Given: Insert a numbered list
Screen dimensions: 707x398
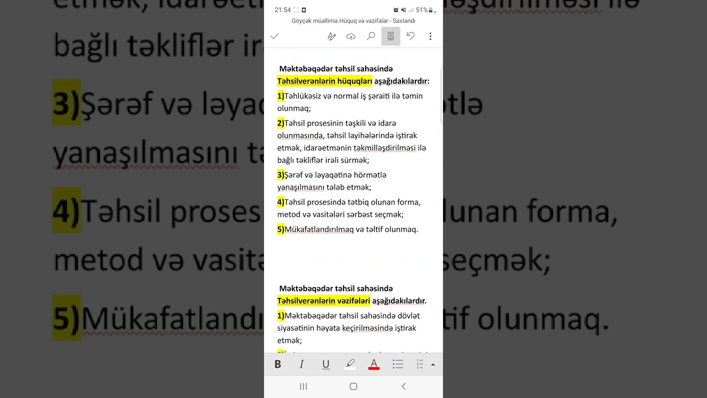Looking at the screenshot, I should [420, 364].
